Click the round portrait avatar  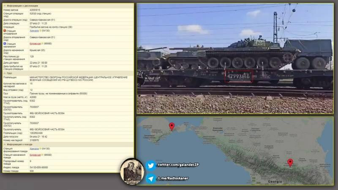131,171
